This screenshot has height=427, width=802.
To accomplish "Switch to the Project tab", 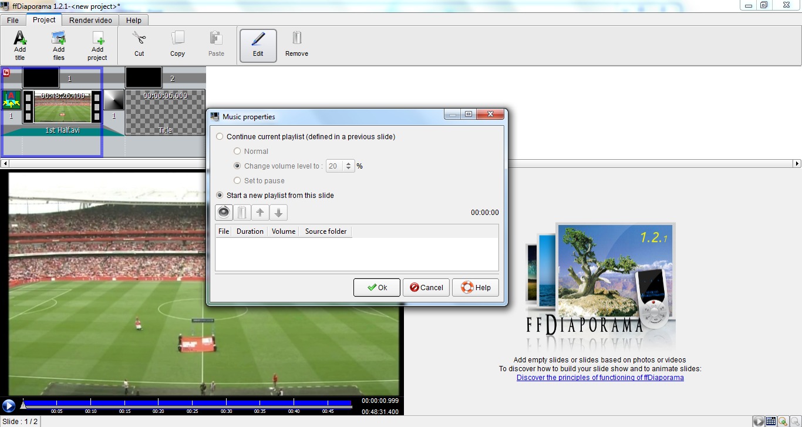I will (44, 20).
